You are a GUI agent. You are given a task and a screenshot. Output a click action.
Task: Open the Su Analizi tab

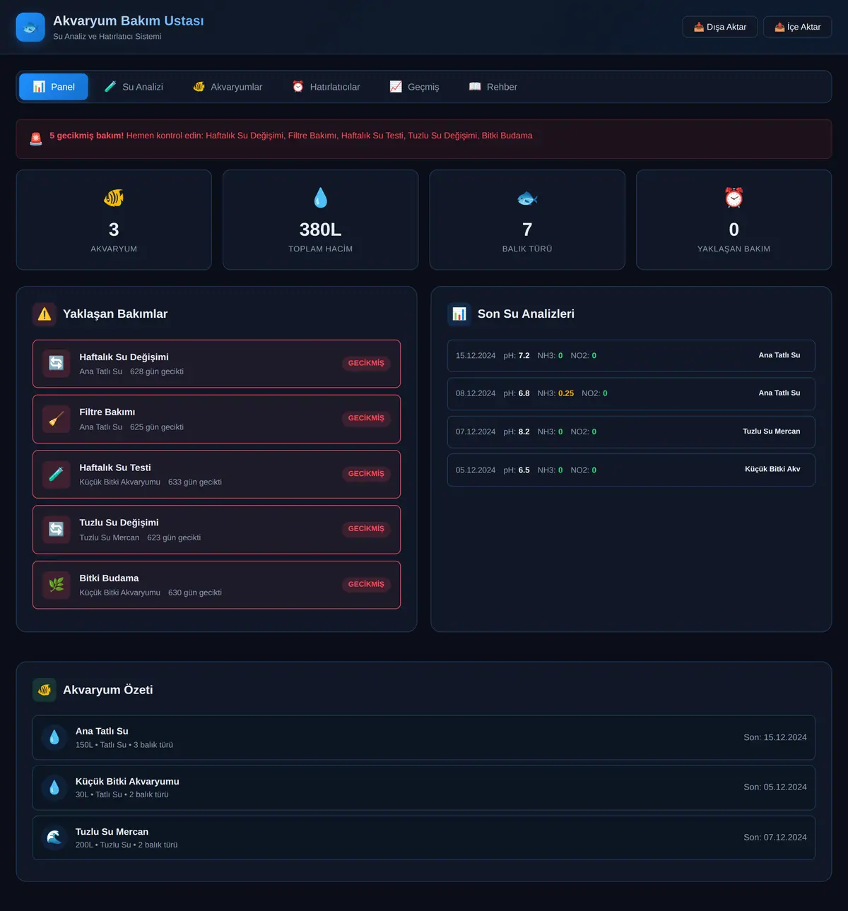coord(134,87)
